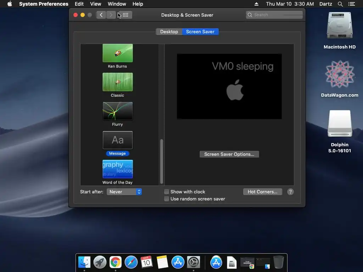Open Hot Corners settings
Screen dimensions: 363x272
point(263,192)
